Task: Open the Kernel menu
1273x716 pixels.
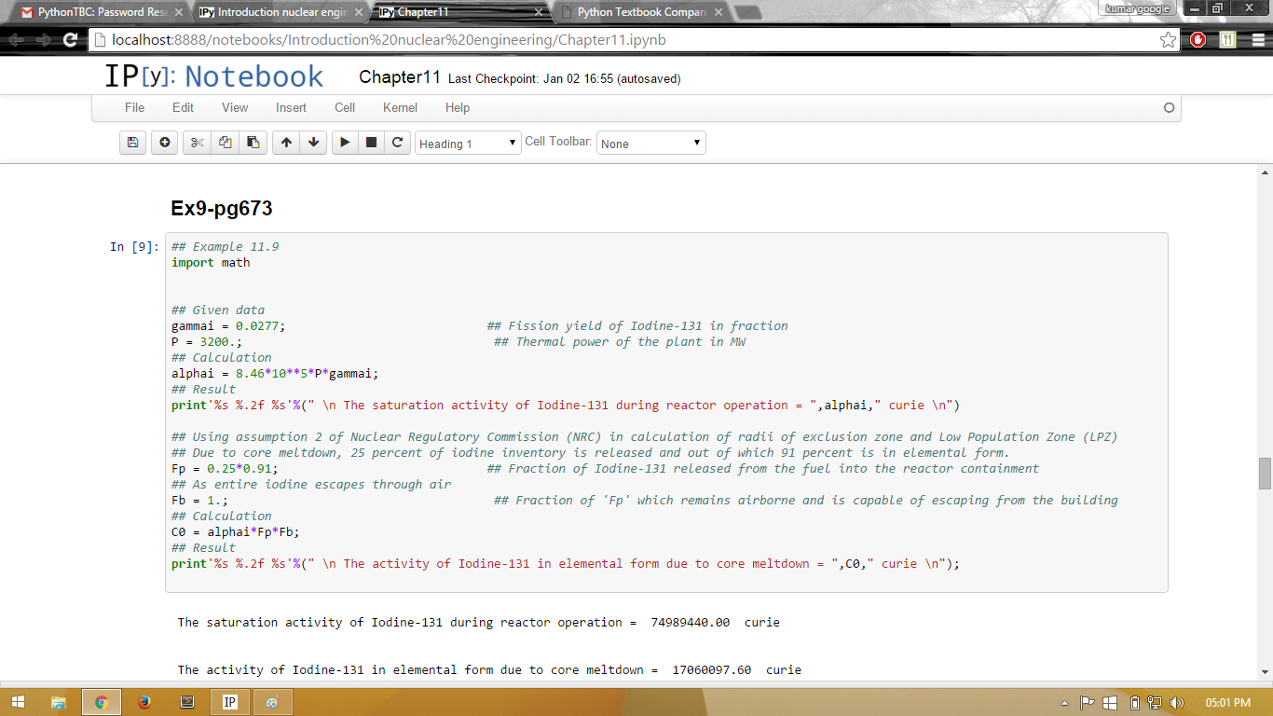Action: click(x=400, y=107)
